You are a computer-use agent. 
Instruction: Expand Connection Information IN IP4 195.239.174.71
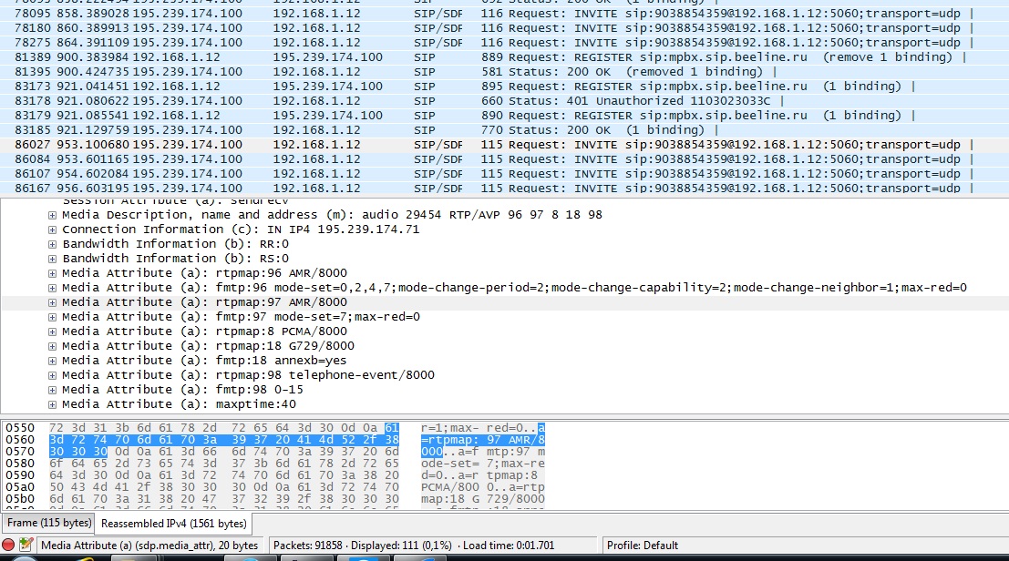click(x=52, y=230)
